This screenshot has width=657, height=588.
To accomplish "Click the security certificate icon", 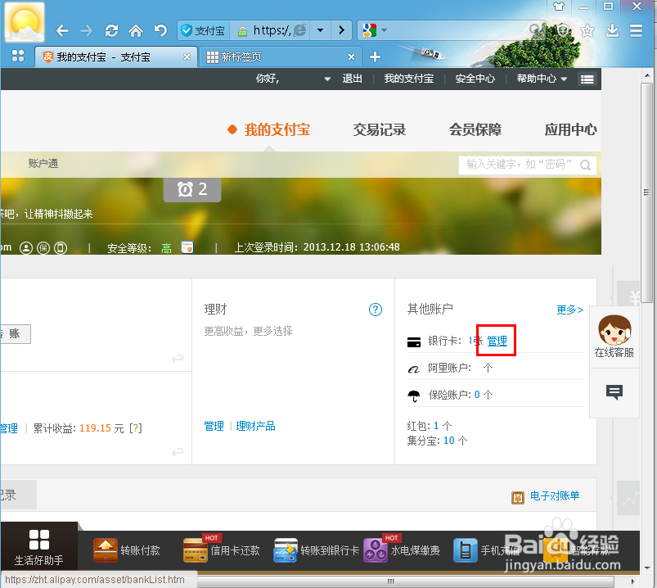I will pyautogui.click(x=187, y=247).
